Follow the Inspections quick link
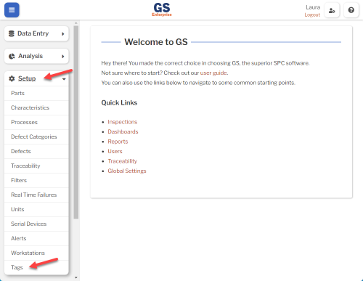The height and width of the screenshot is (281, 363). point(123,122)
